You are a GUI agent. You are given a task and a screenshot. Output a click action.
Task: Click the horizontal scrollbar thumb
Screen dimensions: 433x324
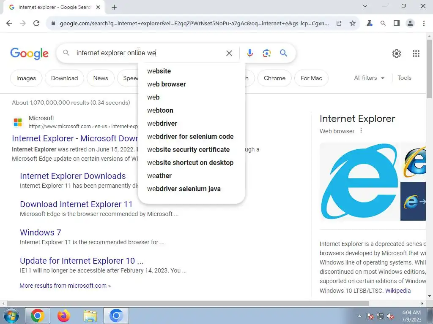[x=188, y=303]
